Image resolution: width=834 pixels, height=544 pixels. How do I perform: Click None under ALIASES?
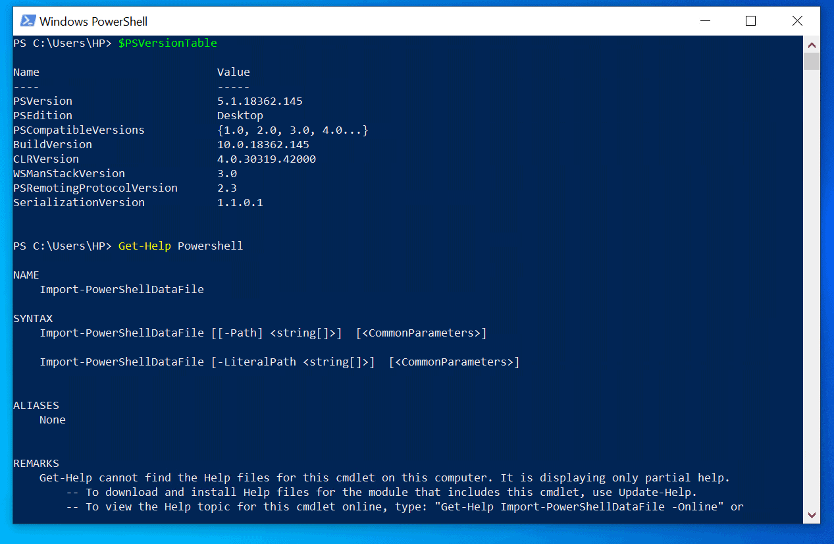(x=53, y=420)
